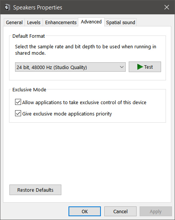Click the Test button for the audio format
The width and height of the screenshot is (175, 220).
145,67
